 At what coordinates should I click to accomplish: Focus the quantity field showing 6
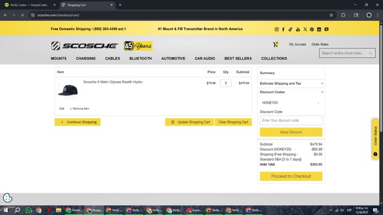(x=226, y=83)
